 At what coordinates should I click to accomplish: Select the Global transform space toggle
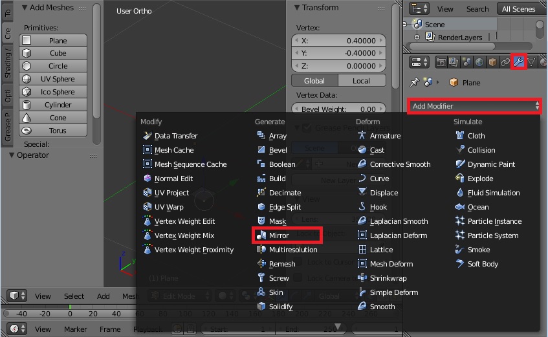coord(314,81)
